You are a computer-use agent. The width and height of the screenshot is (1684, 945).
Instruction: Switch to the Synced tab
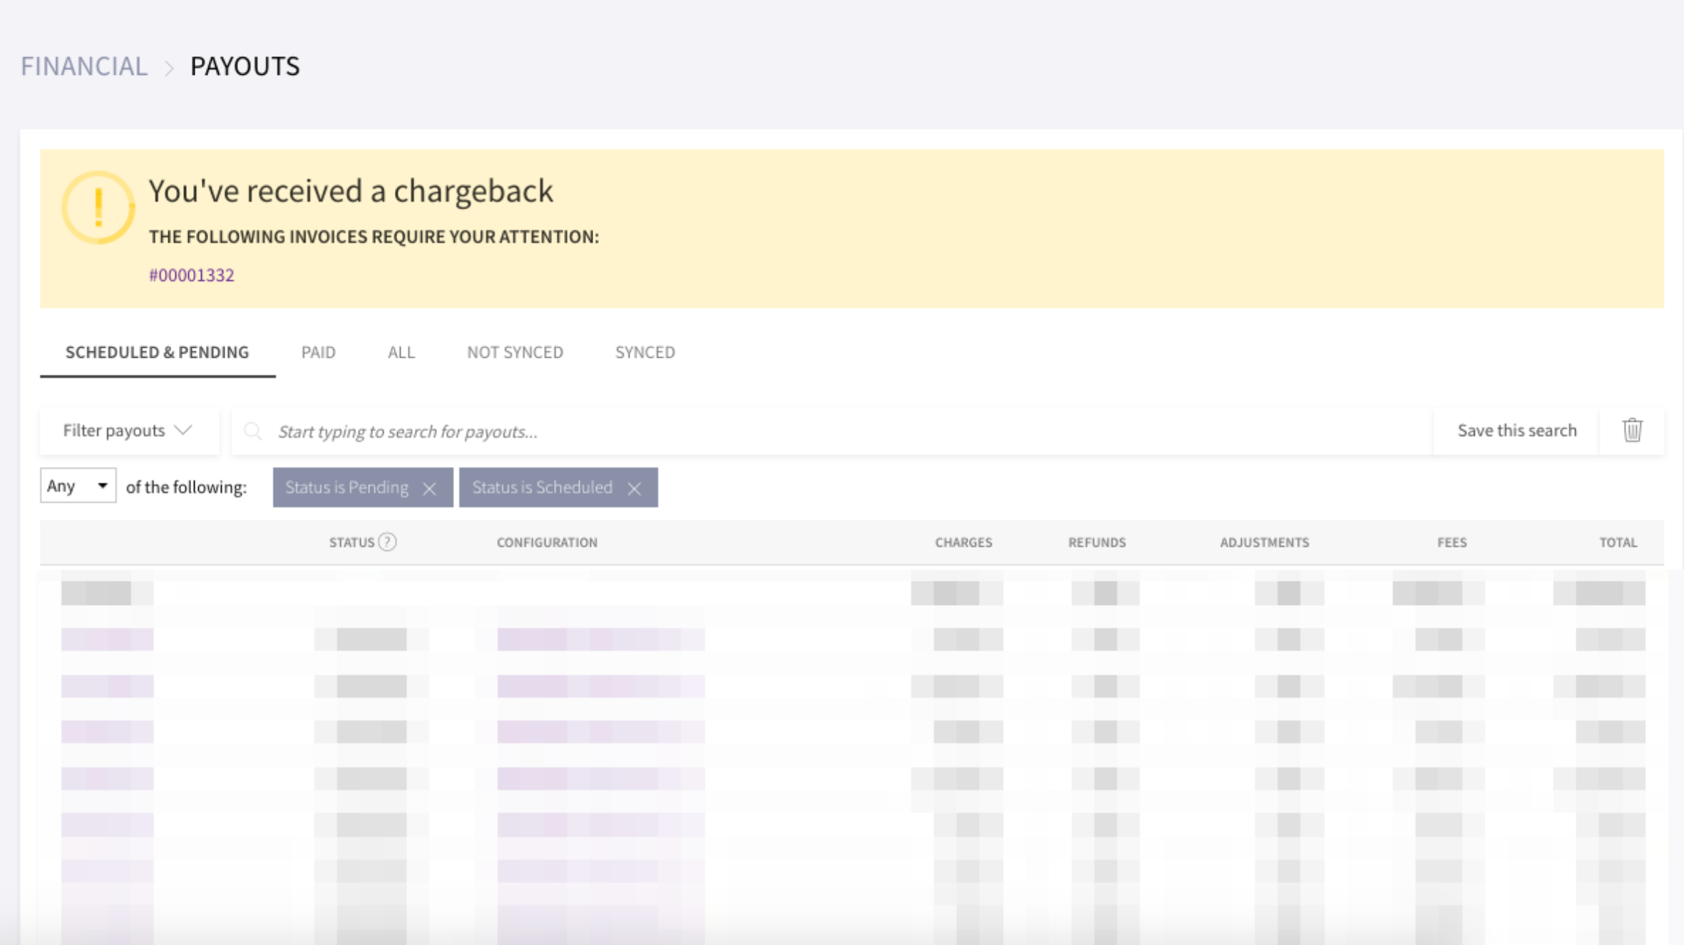645,352
